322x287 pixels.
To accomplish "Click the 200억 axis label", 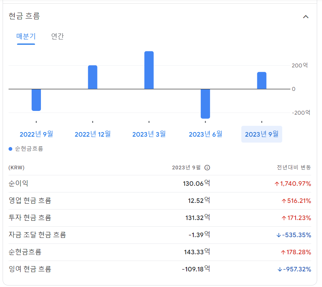I will pos(300,66).
